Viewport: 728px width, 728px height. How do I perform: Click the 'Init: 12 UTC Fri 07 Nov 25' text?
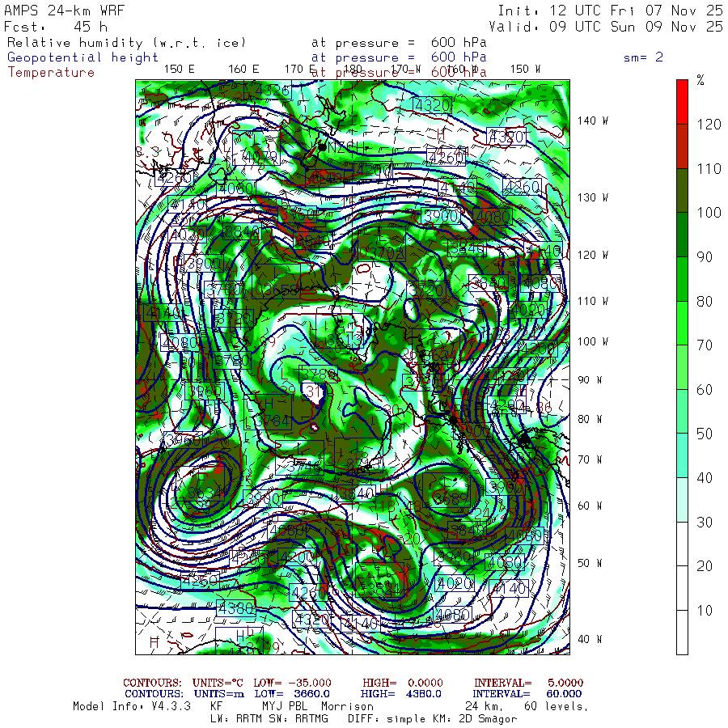(610, 11)
